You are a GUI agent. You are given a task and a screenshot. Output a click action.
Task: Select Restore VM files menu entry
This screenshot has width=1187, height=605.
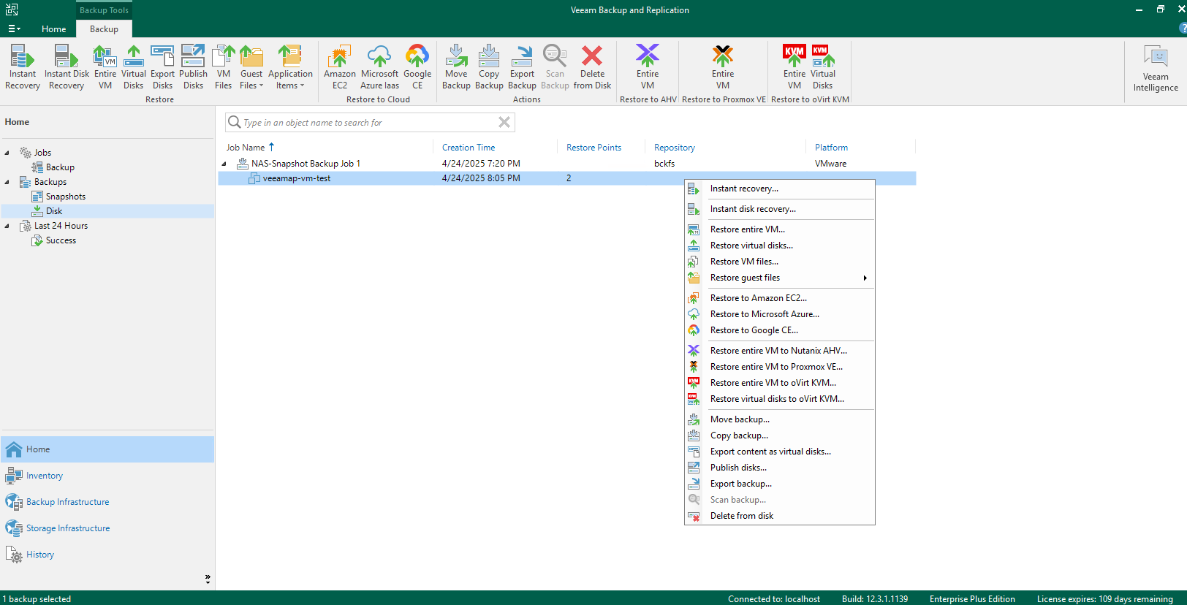779,262
